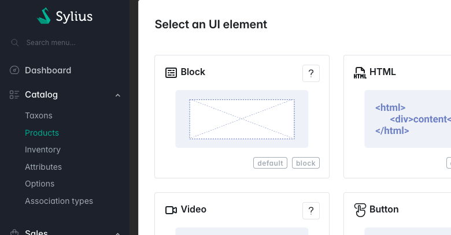Open the Inventory page
The height and width of the screenshot is (235, 451).
[43, 150]
